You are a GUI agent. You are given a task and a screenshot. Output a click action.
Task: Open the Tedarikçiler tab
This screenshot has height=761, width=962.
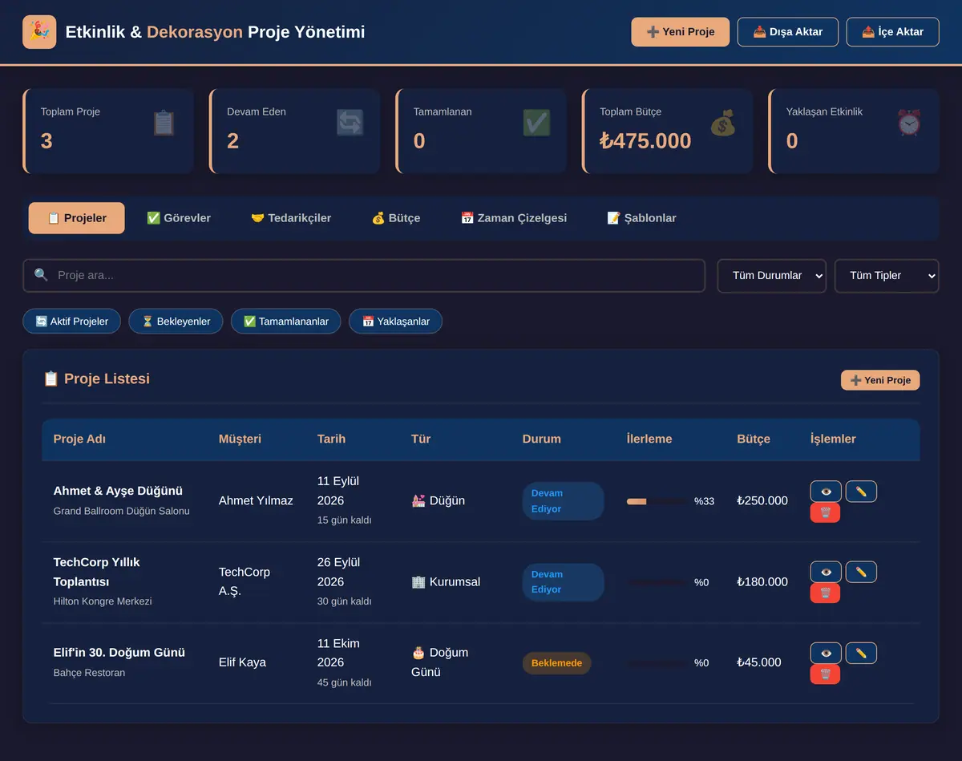291,218
